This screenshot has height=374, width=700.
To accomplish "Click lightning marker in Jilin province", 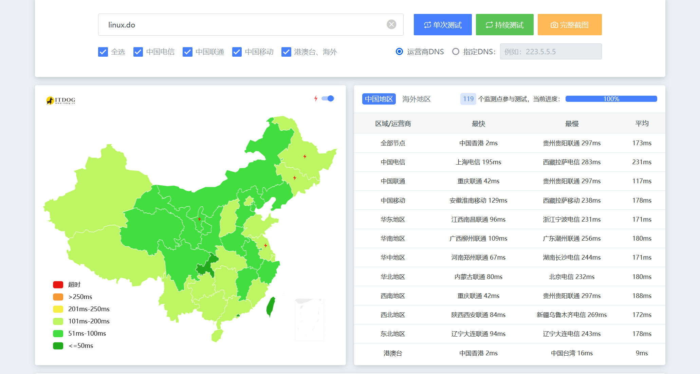I will pyautogui.click(x=295, y=178).
